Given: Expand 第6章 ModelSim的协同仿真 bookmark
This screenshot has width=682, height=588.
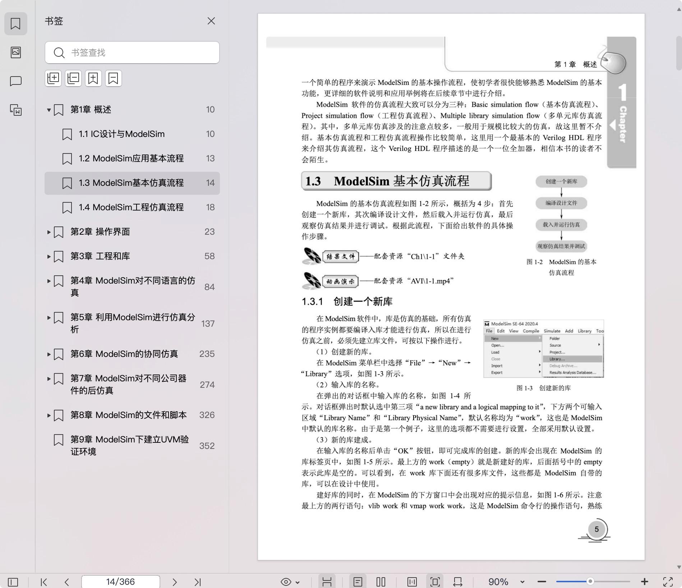Looking at the screenshot, I should [x=49, y=354].
